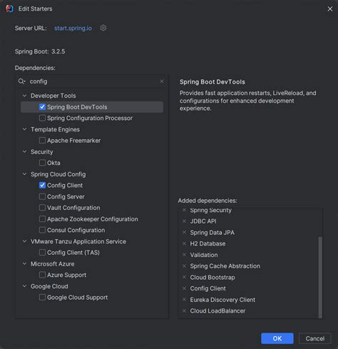Collapse the Microsoft Azure group
This screenshot has width=338, height=349.
(24, 263)
